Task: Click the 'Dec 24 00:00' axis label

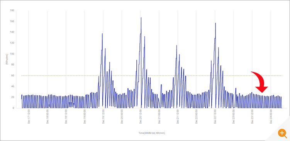Action: pos(271,117)
